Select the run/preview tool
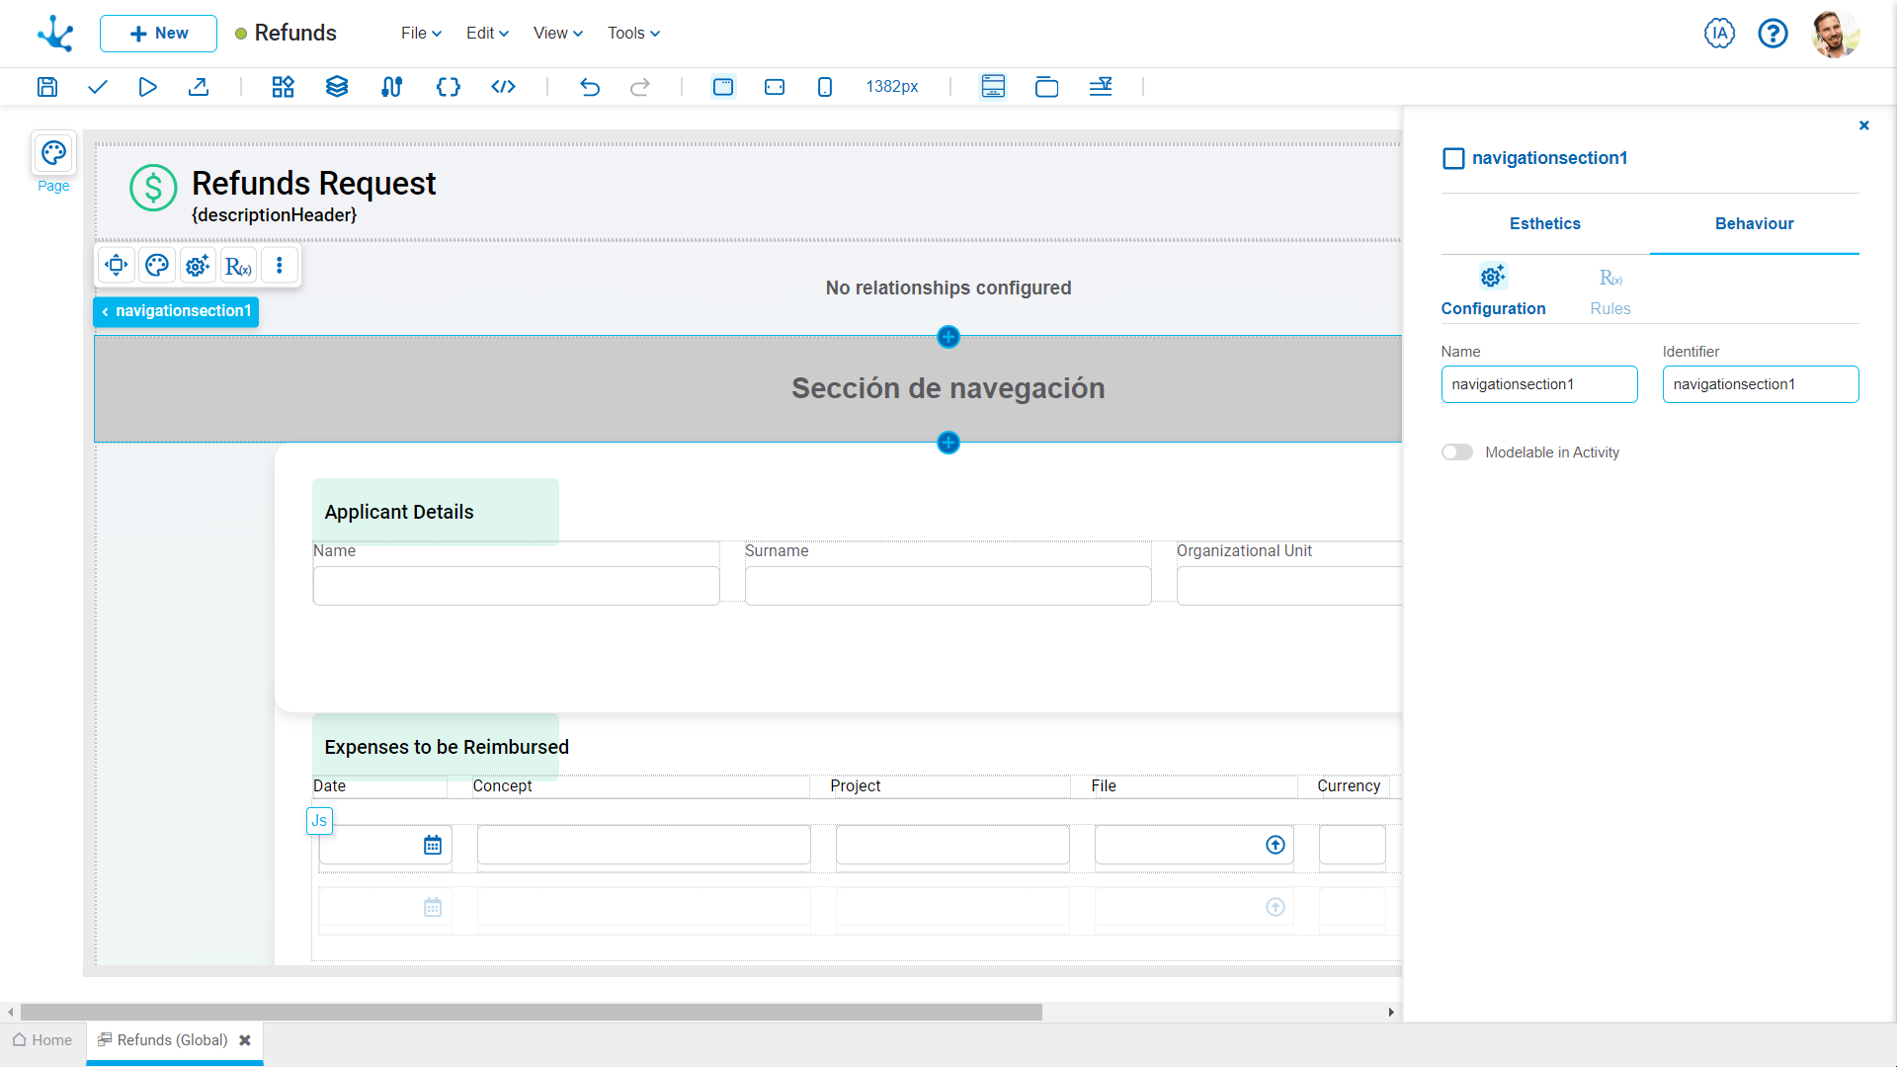The image size is (1897, 1067). [147, 86]
